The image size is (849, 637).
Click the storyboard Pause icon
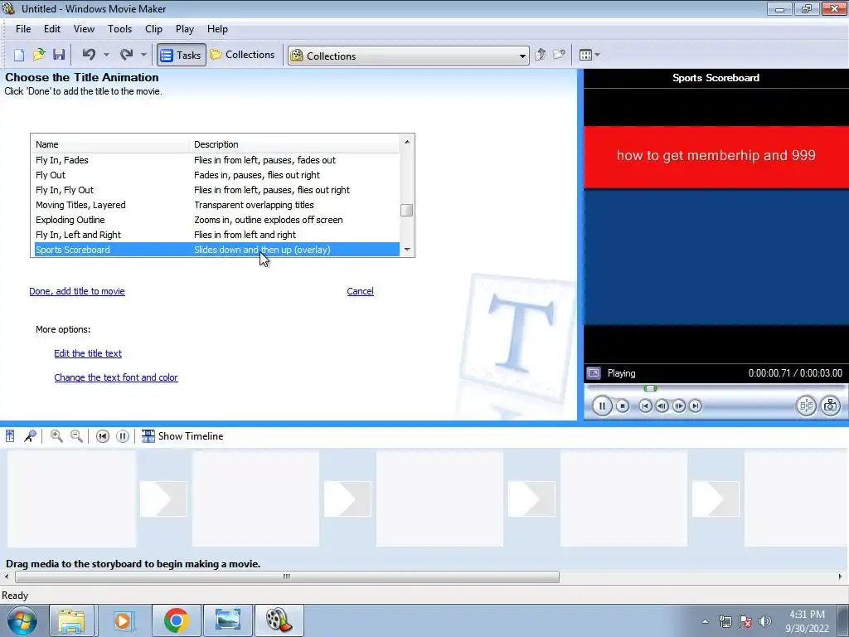click(x=123, y=436)
